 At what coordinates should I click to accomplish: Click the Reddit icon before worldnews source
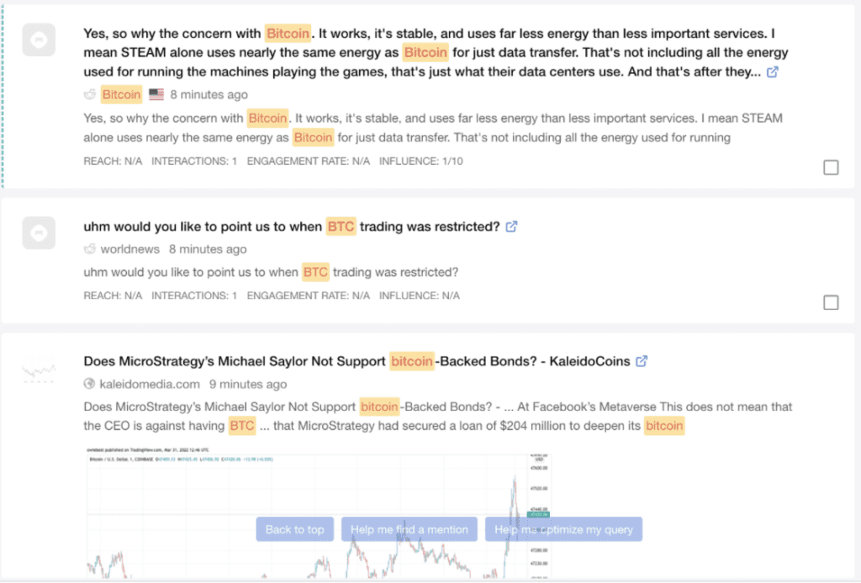coord(90,249)
